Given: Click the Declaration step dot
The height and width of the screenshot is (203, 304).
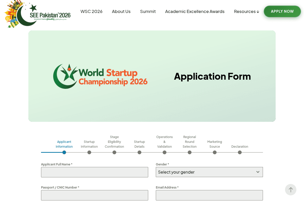Looking at the screenshot, I should click(240, 152).
